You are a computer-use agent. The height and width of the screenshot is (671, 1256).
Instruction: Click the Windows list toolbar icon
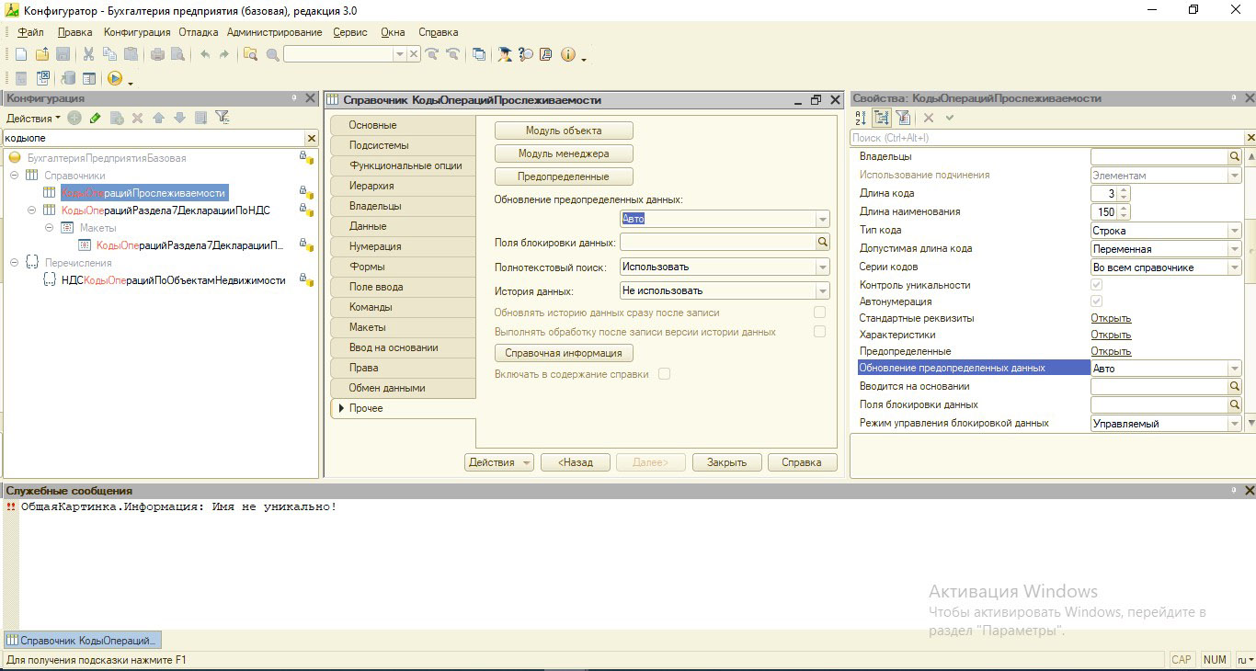click(479, 55)
